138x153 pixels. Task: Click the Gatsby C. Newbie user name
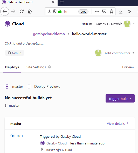[x=109, y=24]
